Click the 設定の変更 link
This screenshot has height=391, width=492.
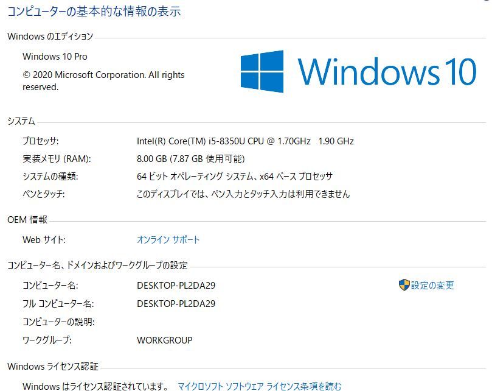[x=432, y=285]
